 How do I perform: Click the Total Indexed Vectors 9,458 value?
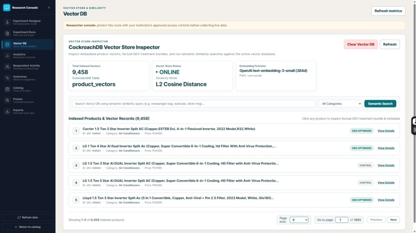(80, 72)
